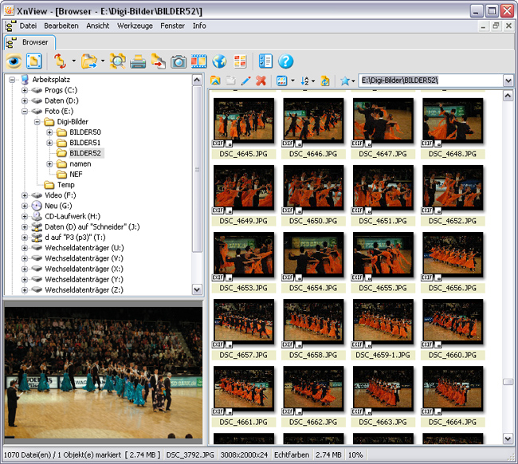Click the magnifier search icon in toolbar
This screenshot has height=464, width=518.
[118, 61]
